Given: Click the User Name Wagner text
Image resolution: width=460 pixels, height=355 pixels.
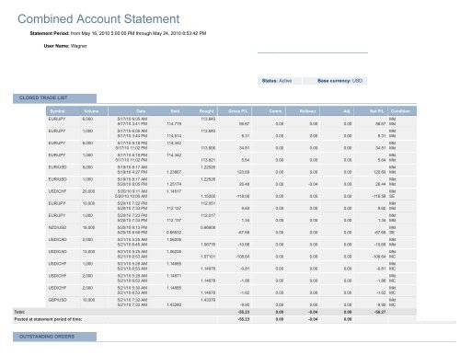Looking at the screenshot, I should pos(65,46).
